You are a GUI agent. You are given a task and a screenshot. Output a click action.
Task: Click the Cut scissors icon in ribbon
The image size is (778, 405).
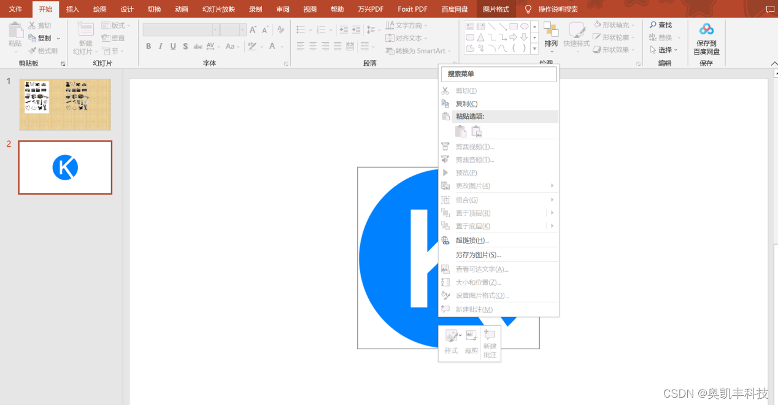33,26
